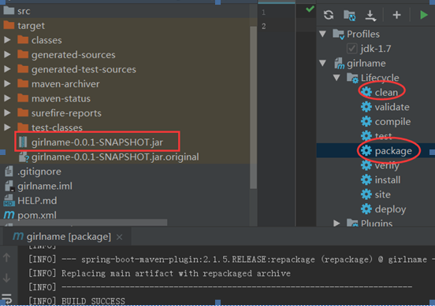The height and width of the screenshot is (306, 435).
Task: Click line number 2 in editor gutter
Action: pos(263,26)
